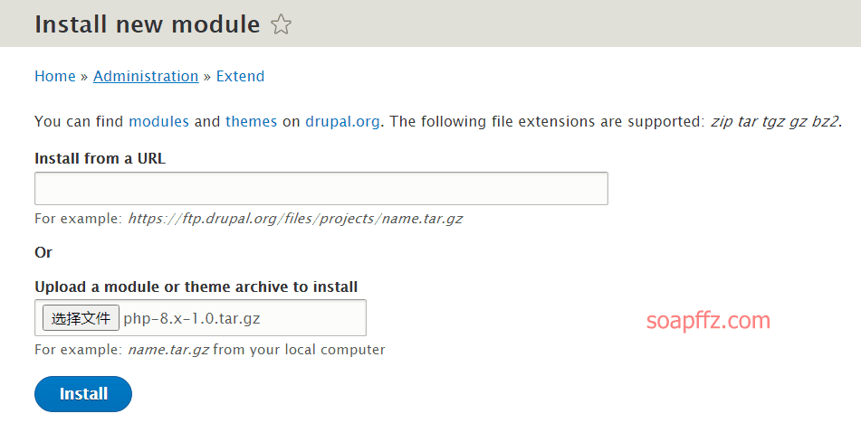Select the php-8.x-1.0.tar.gz filename text
Screen dimensions: 861x423
tap(192, 318)
